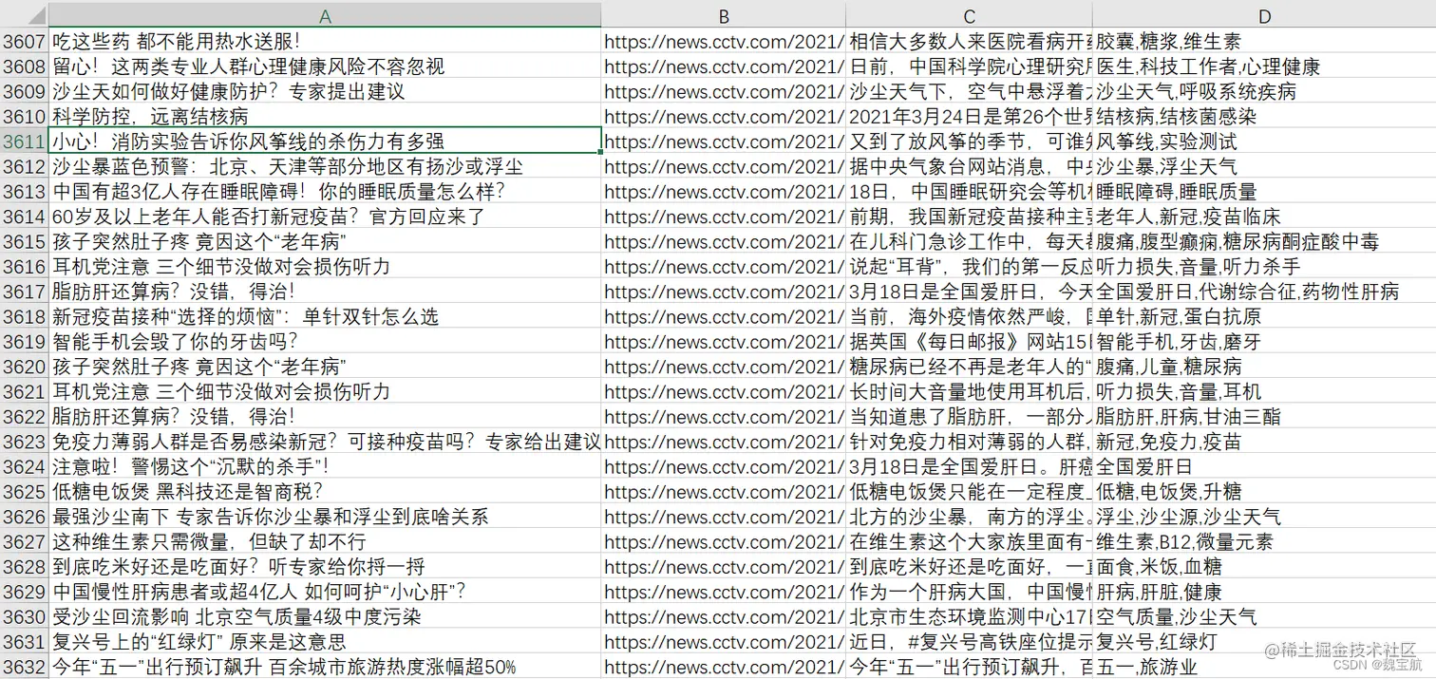The image size is (1436, 679).
Task: Click keywords cell '维生素,B12,微量元素'
Action: tap(1264, 541)
